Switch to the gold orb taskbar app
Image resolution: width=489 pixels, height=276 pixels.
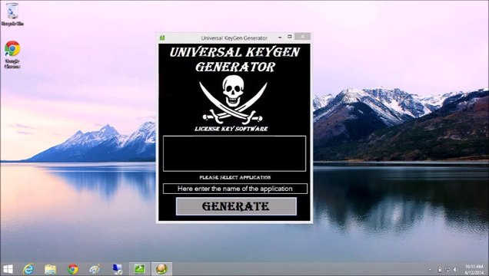coord(162,269)
